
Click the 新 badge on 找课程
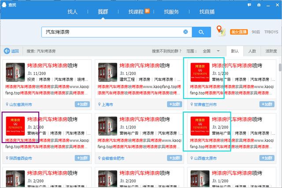[x=147, y=11]
